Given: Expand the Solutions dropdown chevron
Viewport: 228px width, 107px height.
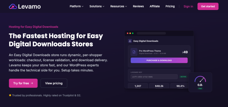Looking at the screenshot, I should click(103, 6).
